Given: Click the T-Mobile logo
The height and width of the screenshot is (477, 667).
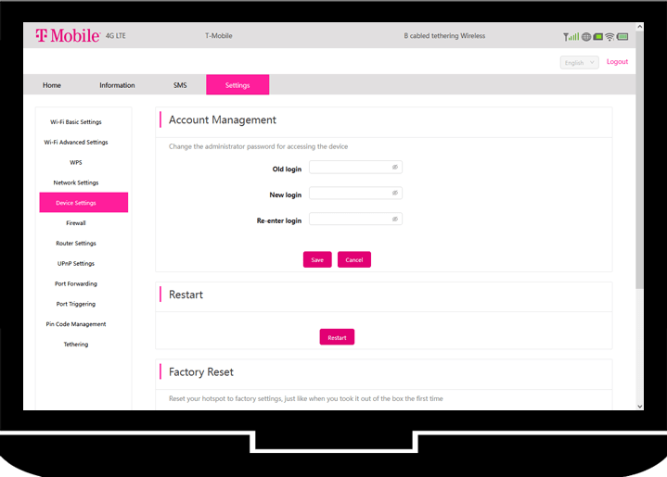Looking at the screenshot, I should pos(68,36).
